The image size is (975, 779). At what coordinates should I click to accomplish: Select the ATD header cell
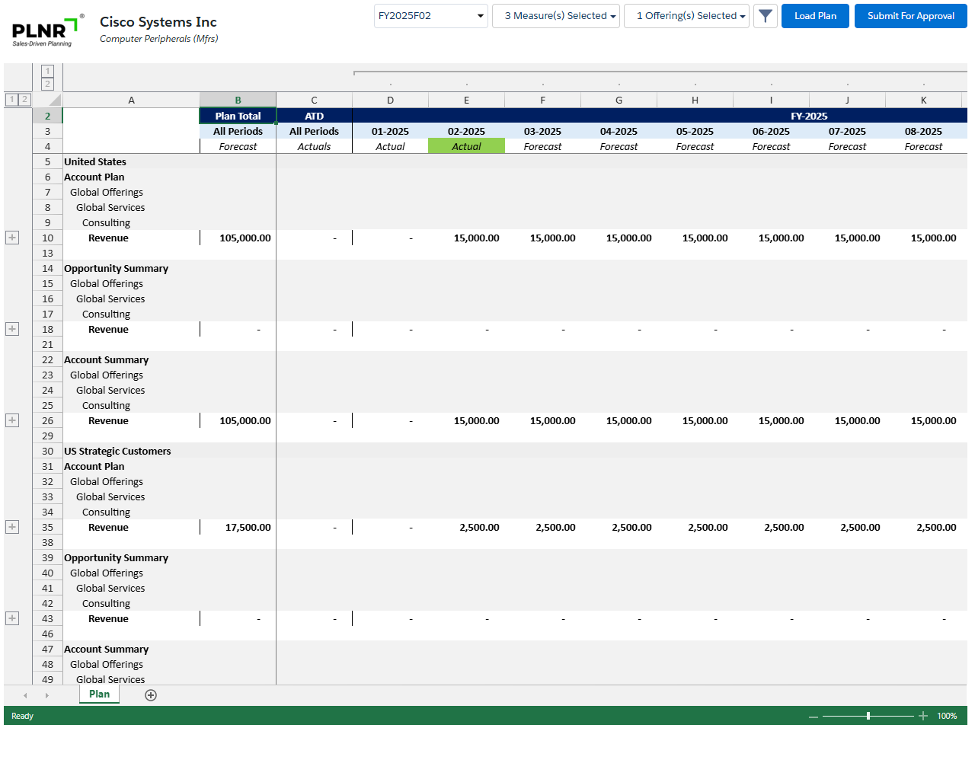(x=314, y=116)
